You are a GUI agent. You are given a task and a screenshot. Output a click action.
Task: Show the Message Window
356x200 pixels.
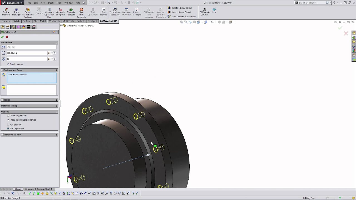[126, 11]
